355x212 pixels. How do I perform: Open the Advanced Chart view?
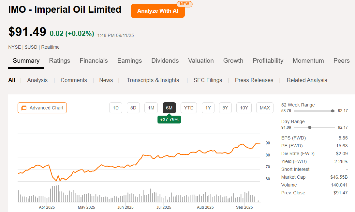point(42,108)
